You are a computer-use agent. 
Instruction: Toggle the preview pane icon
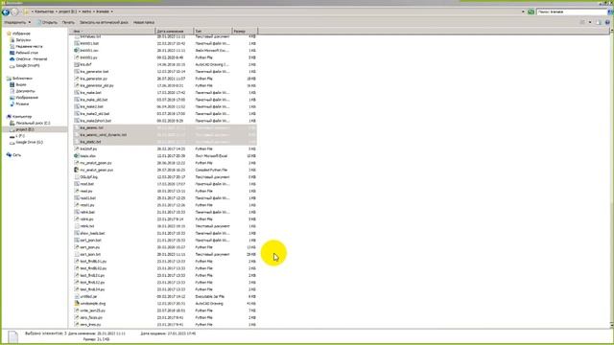click(599, 22)
